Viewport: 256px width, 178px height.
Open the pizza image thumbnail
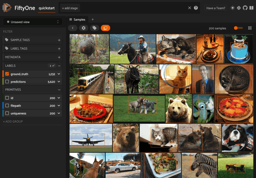pyautogui.click(x=234, y=109)
